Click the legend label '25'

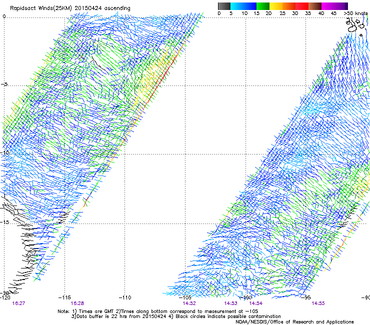point(282,13)
